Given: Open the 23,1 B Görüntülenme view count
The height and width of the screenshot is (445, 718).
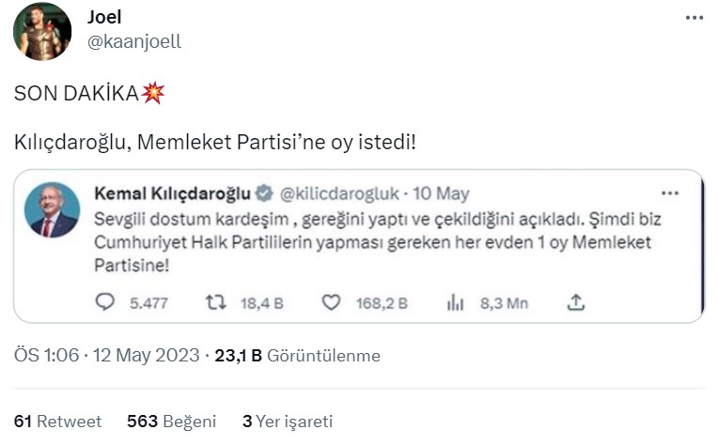Looking at the screenshot, I should coord(297,356).
